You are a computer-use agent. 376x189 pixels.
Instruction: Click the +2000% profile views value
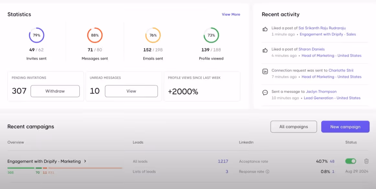(183, 91)
